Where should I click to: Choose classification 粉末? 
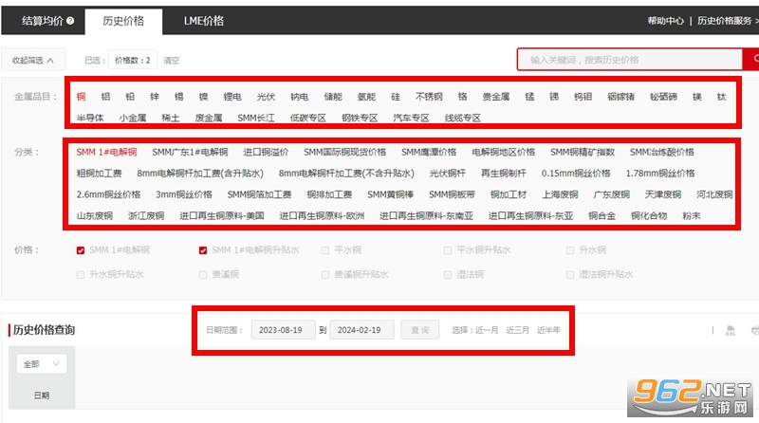(692, 216)
